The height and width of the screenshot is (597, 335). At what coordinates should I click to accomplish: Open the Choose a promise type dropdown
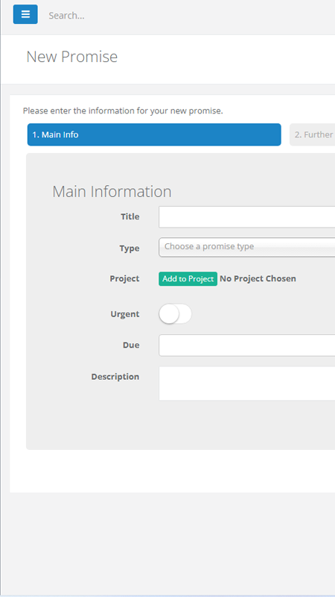pyautogui.click(x=247, y=247)
